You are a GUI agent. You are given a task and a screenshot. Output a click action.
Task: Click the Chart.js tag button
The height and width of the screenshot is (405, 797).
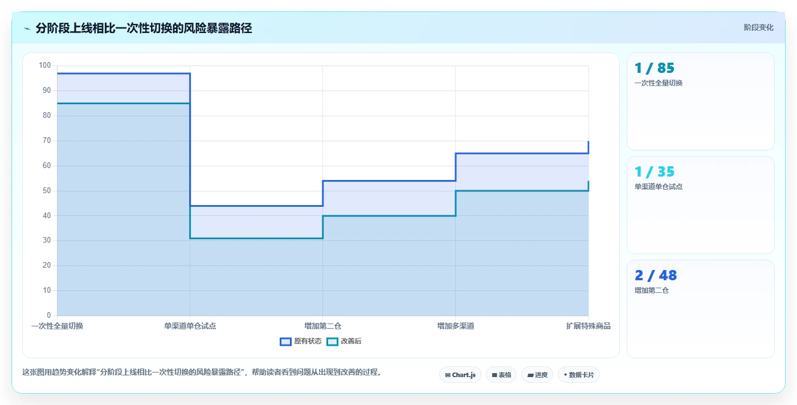click(x=460, y=375)
